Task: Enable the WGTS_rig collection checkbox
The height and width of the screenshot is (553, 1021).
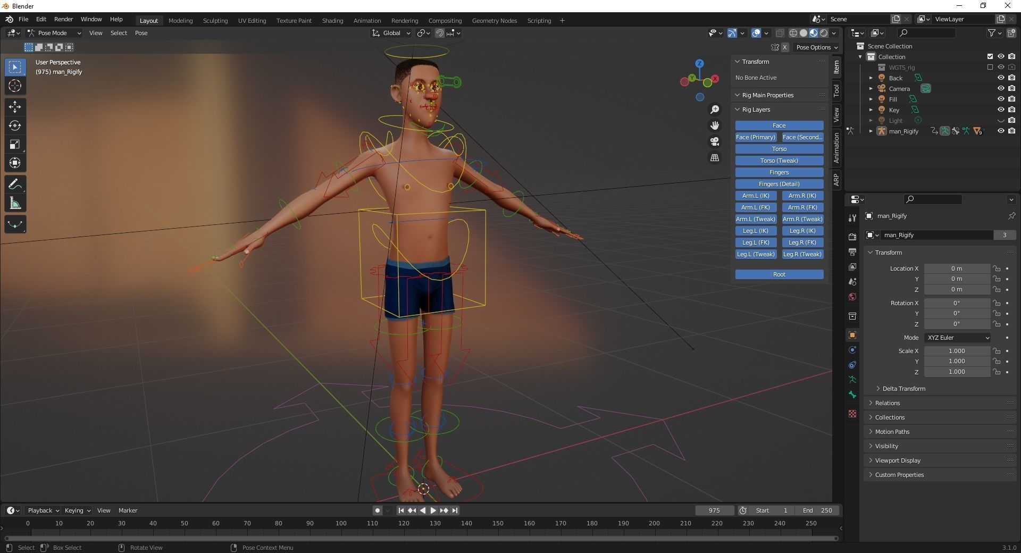Action: 990,67
